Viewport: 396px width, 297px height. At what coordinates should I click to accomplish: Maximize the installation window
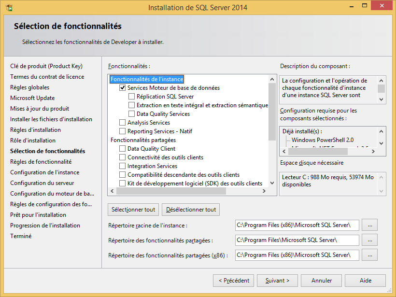point(365,6)
